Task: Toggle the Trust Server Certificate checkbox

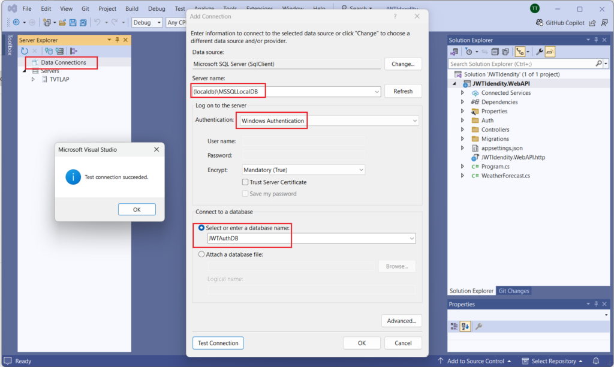Action: [x=245, y=182]
